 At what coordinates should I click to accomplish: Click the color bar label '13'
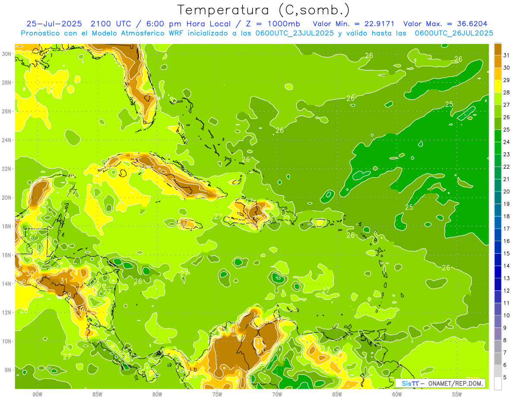click(x=507, y=278)
